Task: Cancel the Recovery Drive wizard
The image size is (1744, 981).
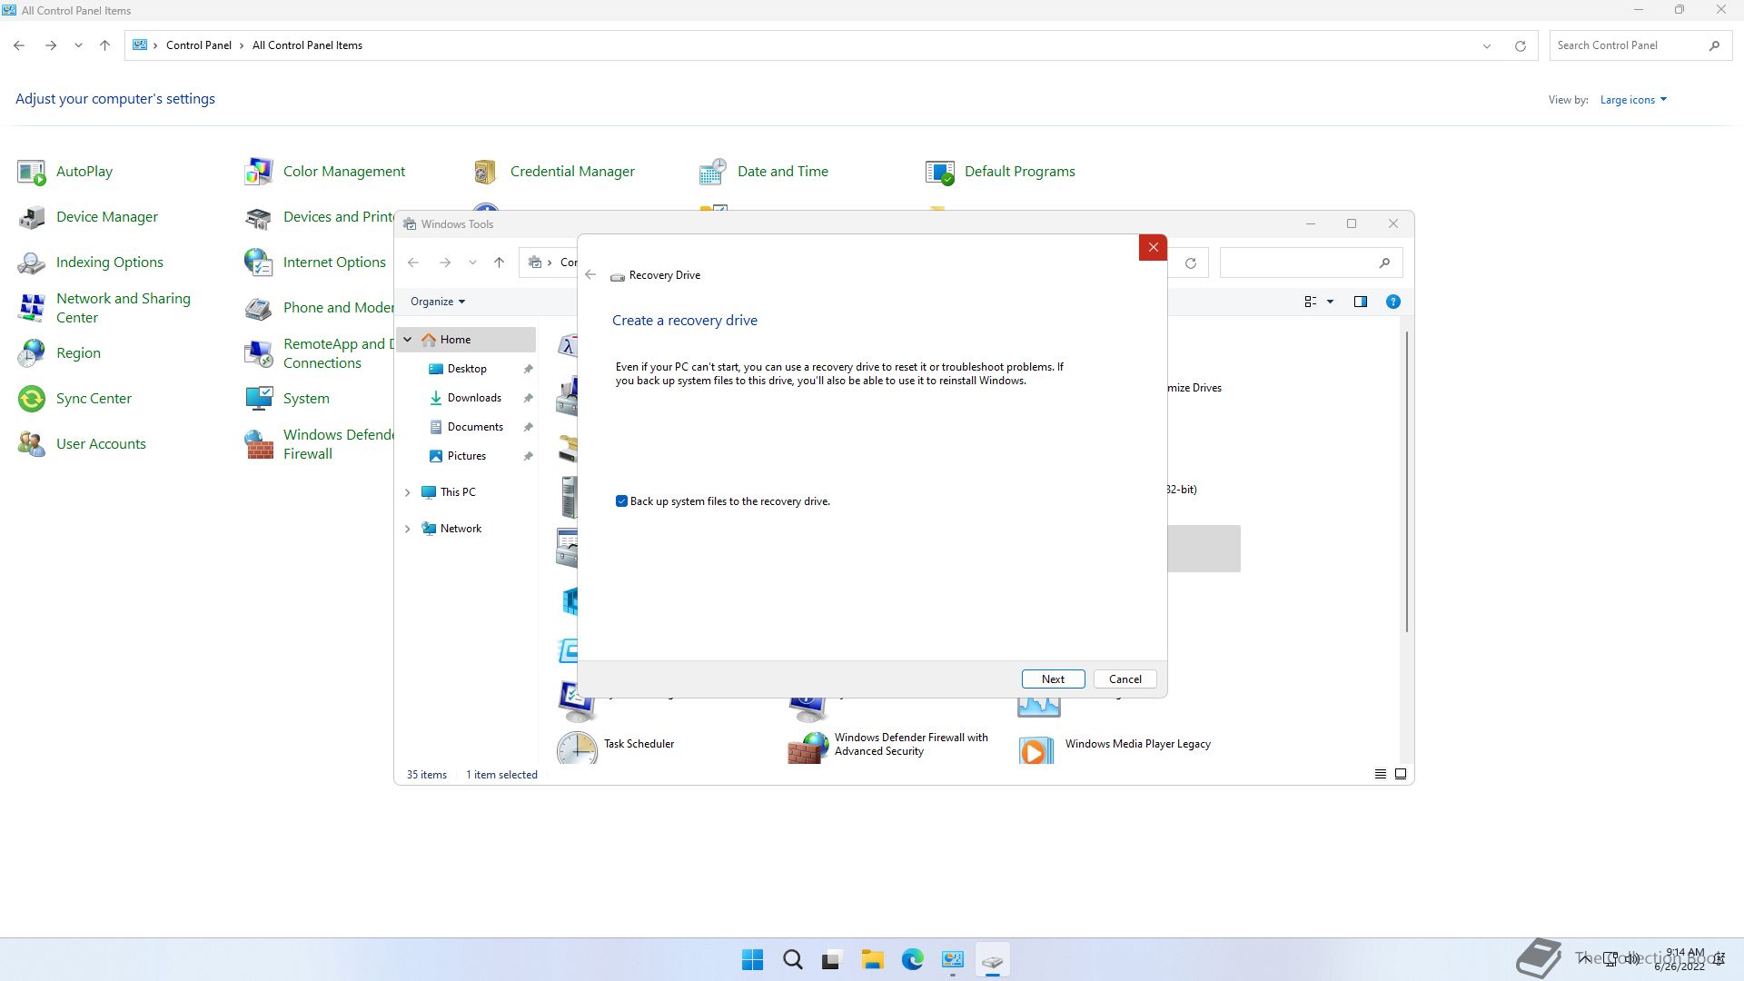Action: 1125,679
